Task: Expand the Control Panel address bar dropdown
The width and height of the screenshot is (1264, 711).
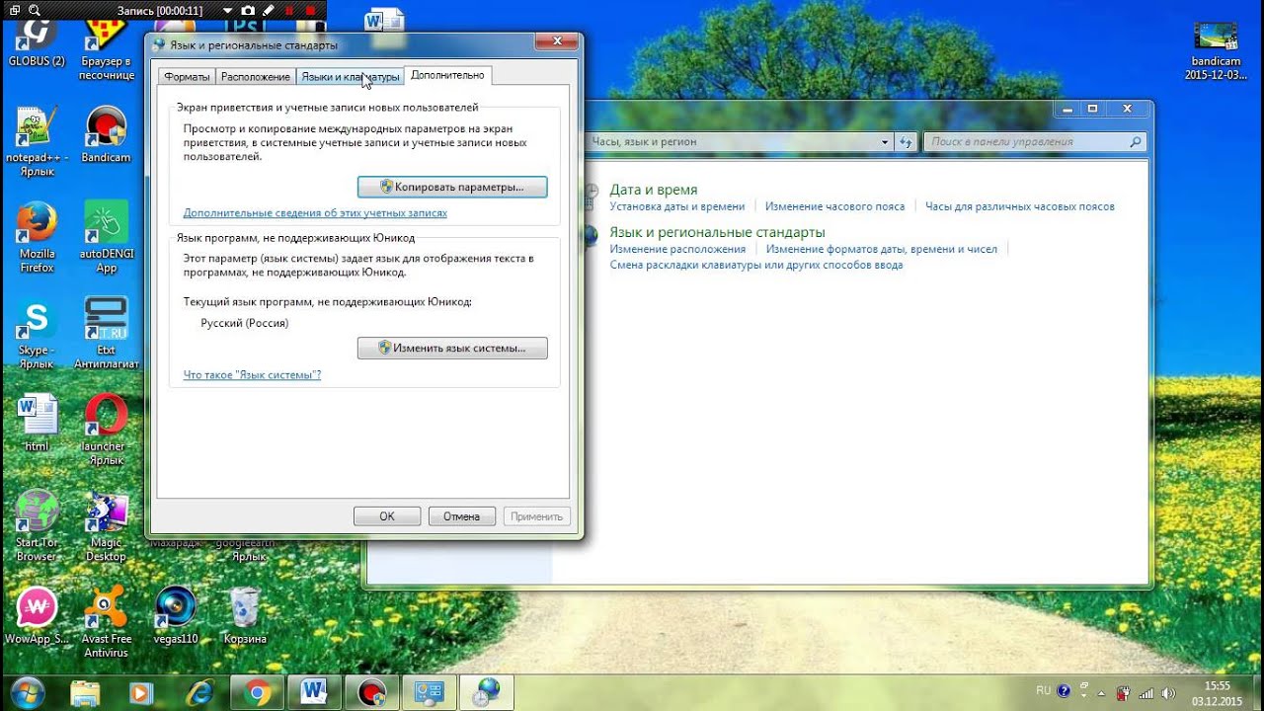Action: (885, 142)
